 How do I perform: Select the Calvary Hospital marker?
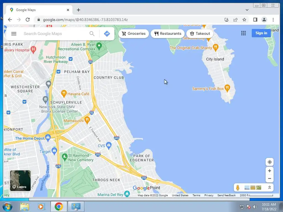[33, 50]
